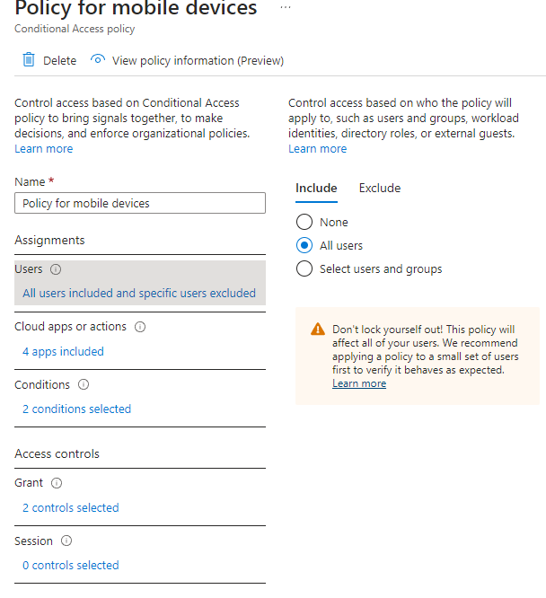The image size is (546, 598).
Task: Click the info icon beside Session
Action: tap(66, 541)
